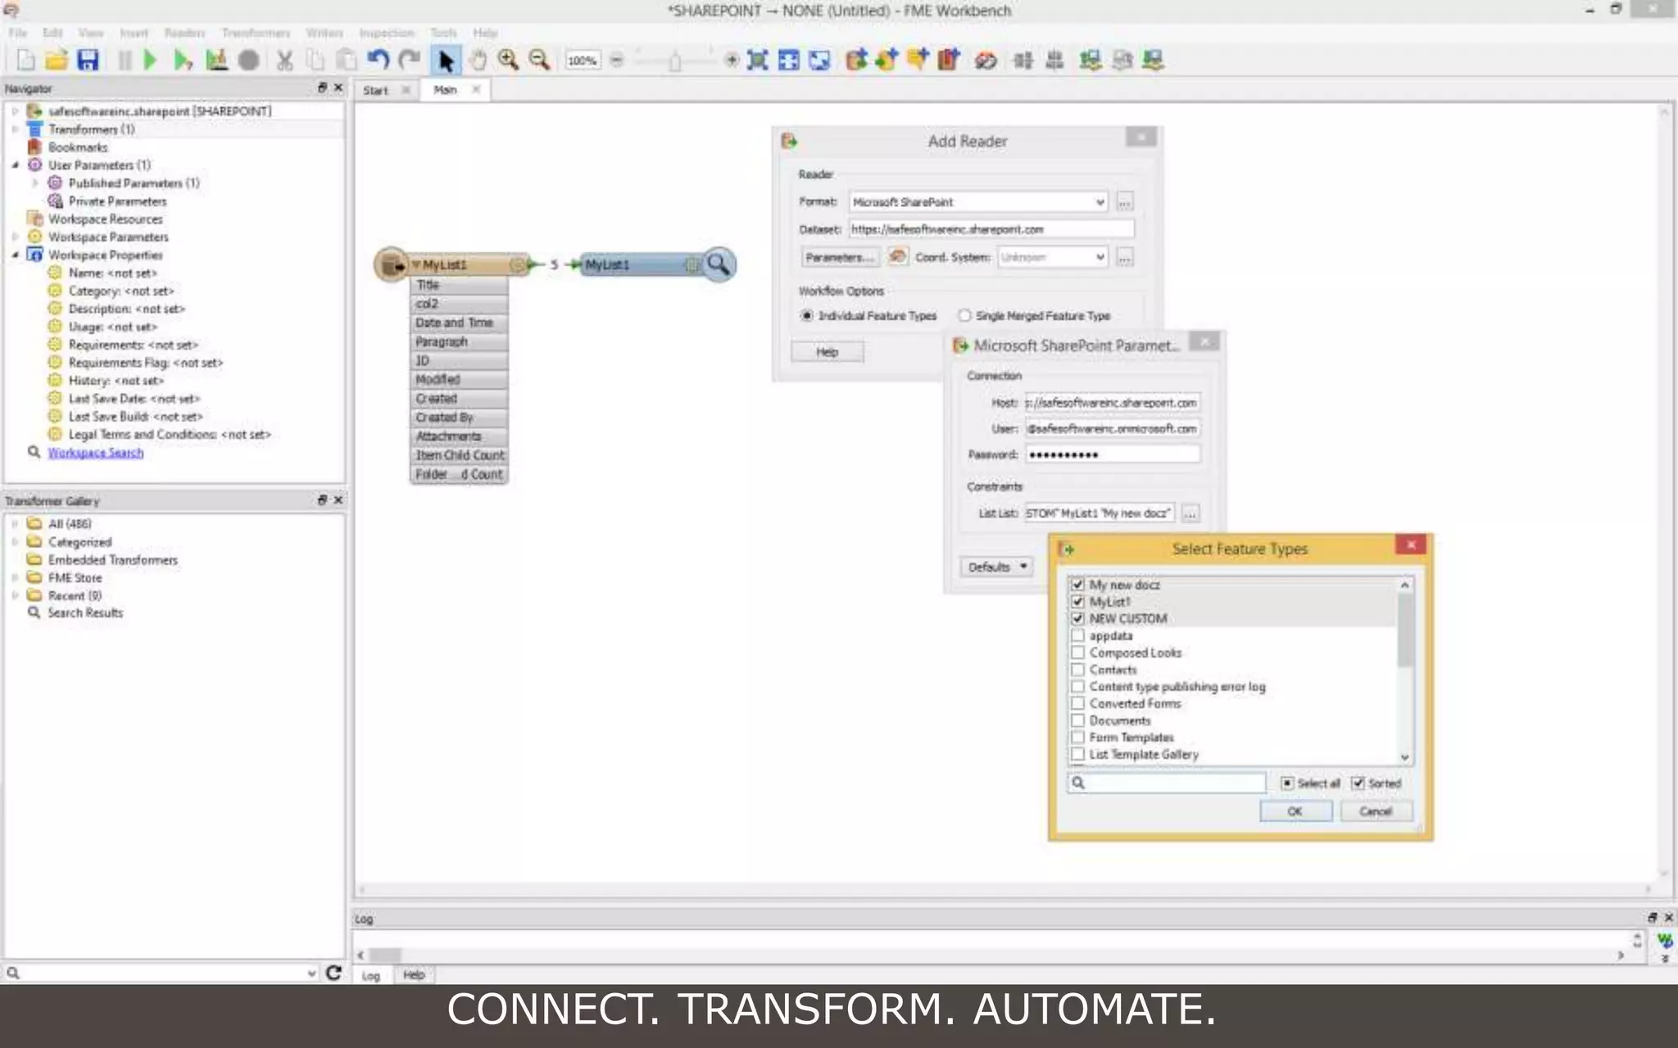Save the workspace with the floppy icon
1678x1048 pixels.
point(88,60)
